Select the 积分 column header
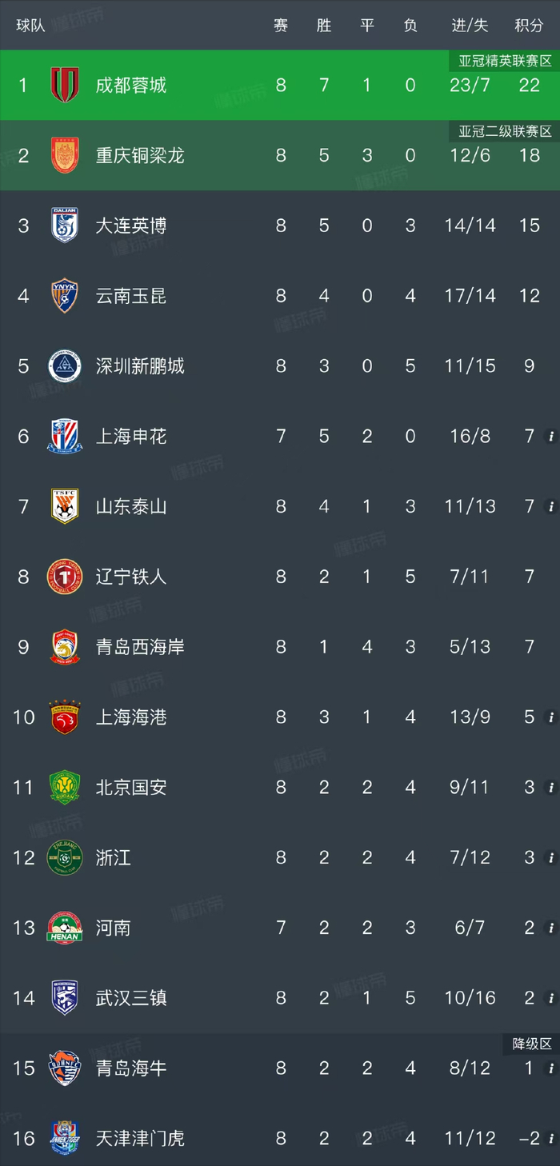The width and height of the screenshot is (560, 1166). click(529, 25)
